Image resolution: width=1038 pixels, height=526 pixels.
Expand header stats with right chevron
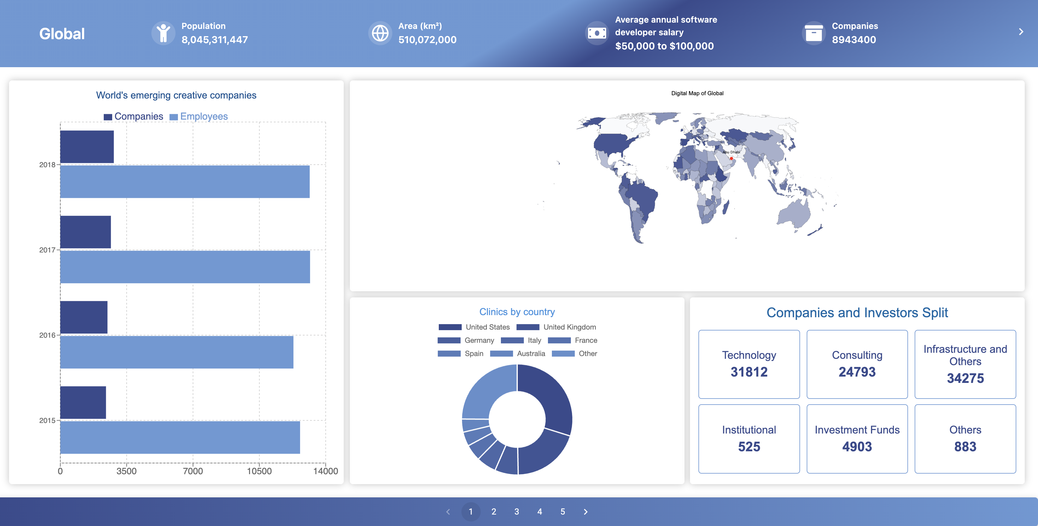tap(1021, 32)
